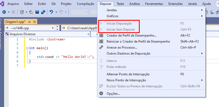Image resolution: width=219 pixels, height=107 pixels.
Task: Open the Navigate Backward history dropdown arrow
Action: (9, 12)
